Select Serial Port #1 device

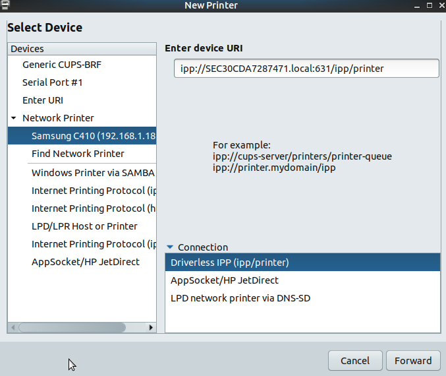pyautogui.click(x=53, y=82)
